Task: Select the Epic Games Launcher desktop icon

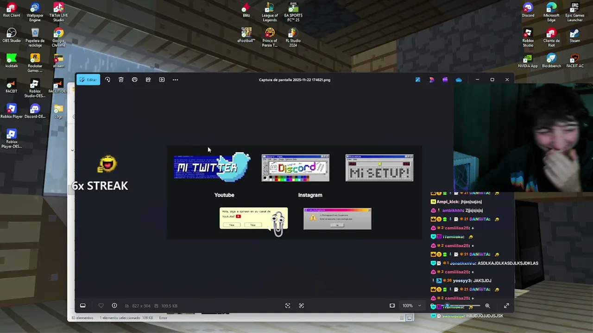Action: pyautogui.click(x=575, y=12)
